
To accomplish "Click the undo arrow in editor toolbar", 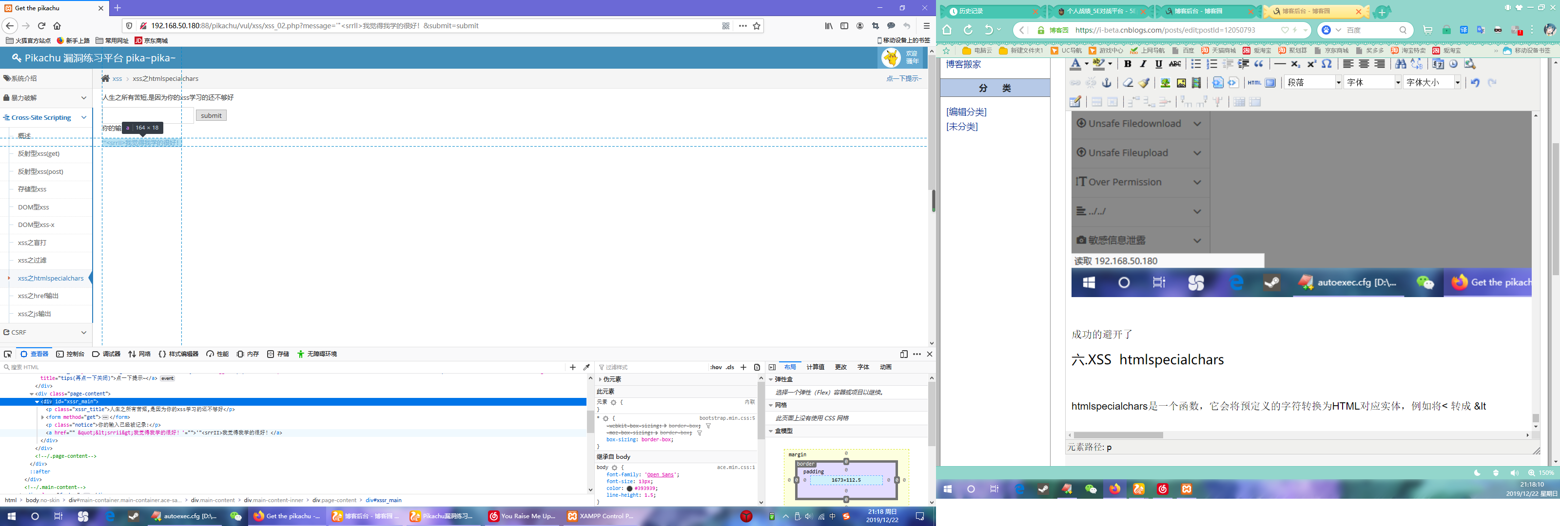I will (x=1475, y=83).
